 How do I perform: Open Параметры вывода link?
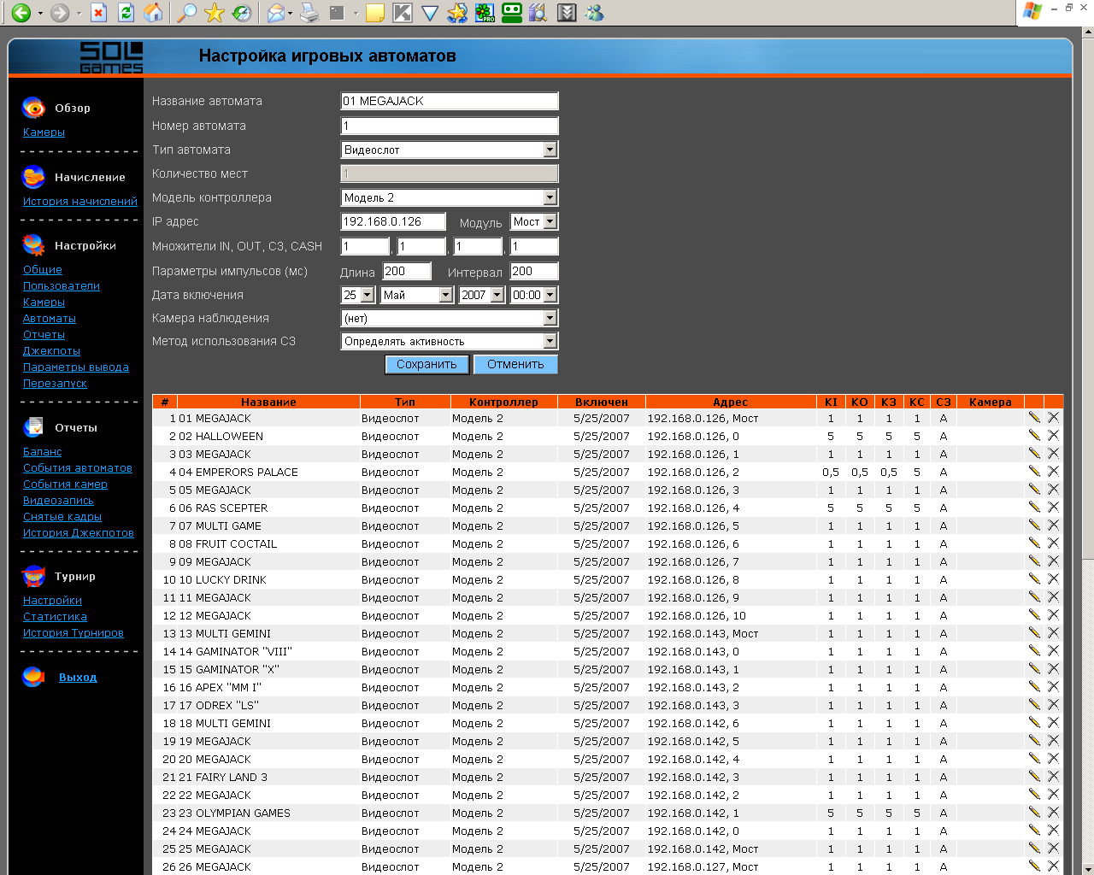[x=76, y=367]
